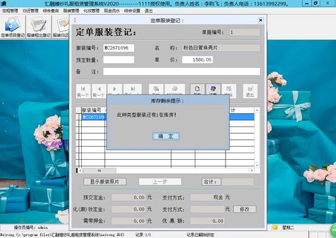Click the grid vertical scrollbar up arrow
The height and width of the screenshot is (238, 336).
[x=257, y=110]
